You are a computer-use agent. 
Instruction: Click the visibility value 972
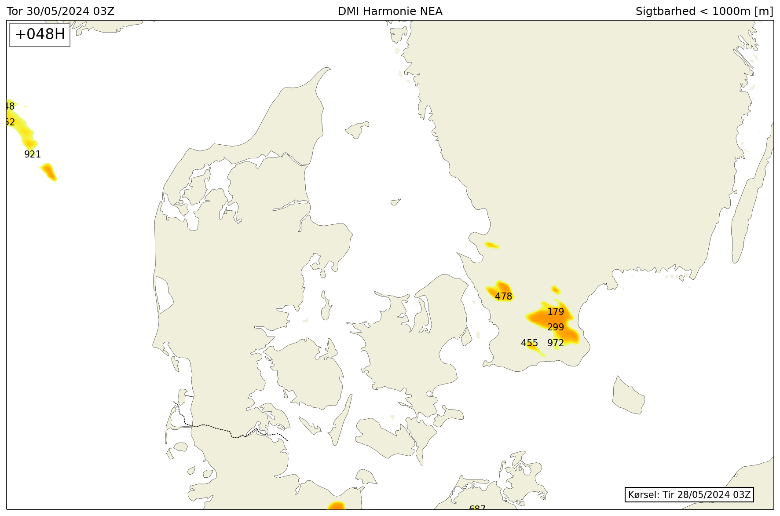[x=556, y=343]
